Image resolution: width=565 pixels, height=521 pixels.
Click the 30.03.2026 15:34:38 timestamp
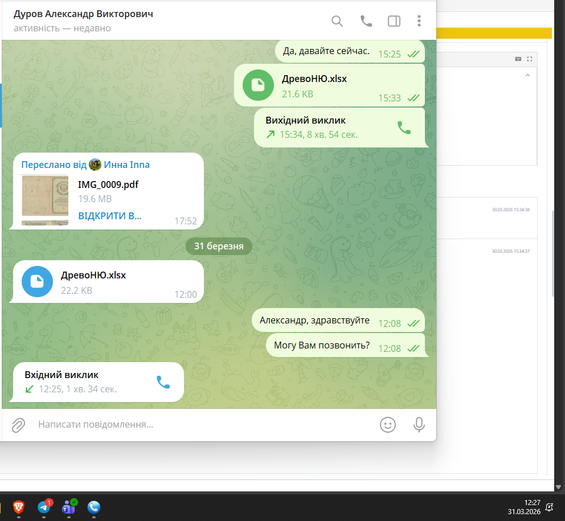tap(510, 210)
